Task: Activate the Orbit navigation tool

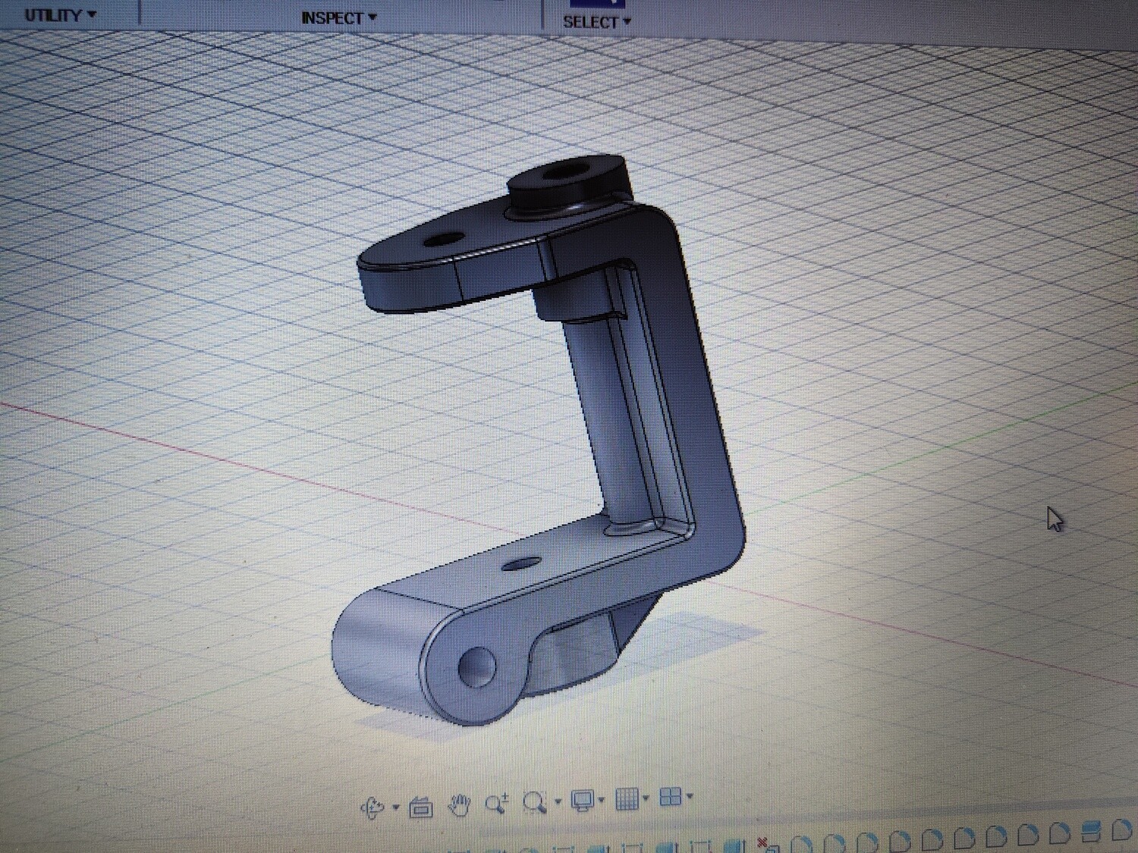Action: coord(373,807)
